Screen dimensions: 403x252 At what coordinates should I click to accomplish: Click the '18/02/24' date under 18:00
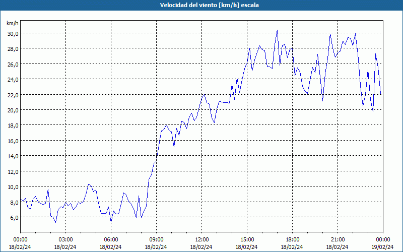[x=292, y=247]
